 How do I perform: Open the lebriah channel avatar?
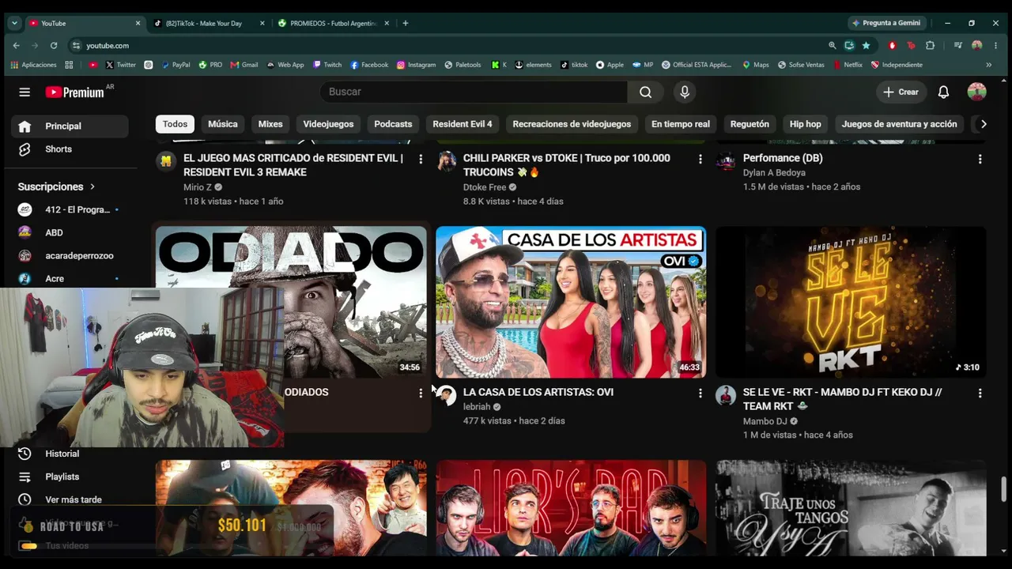[446, 396]
